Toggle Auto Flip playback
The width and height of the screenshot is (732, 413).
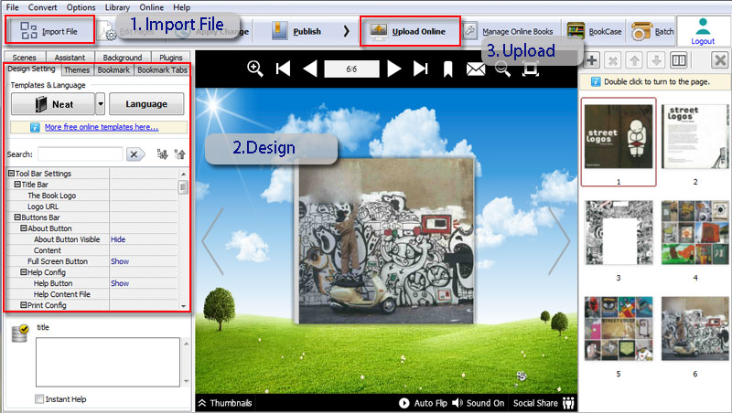click(x=423, y=403)
